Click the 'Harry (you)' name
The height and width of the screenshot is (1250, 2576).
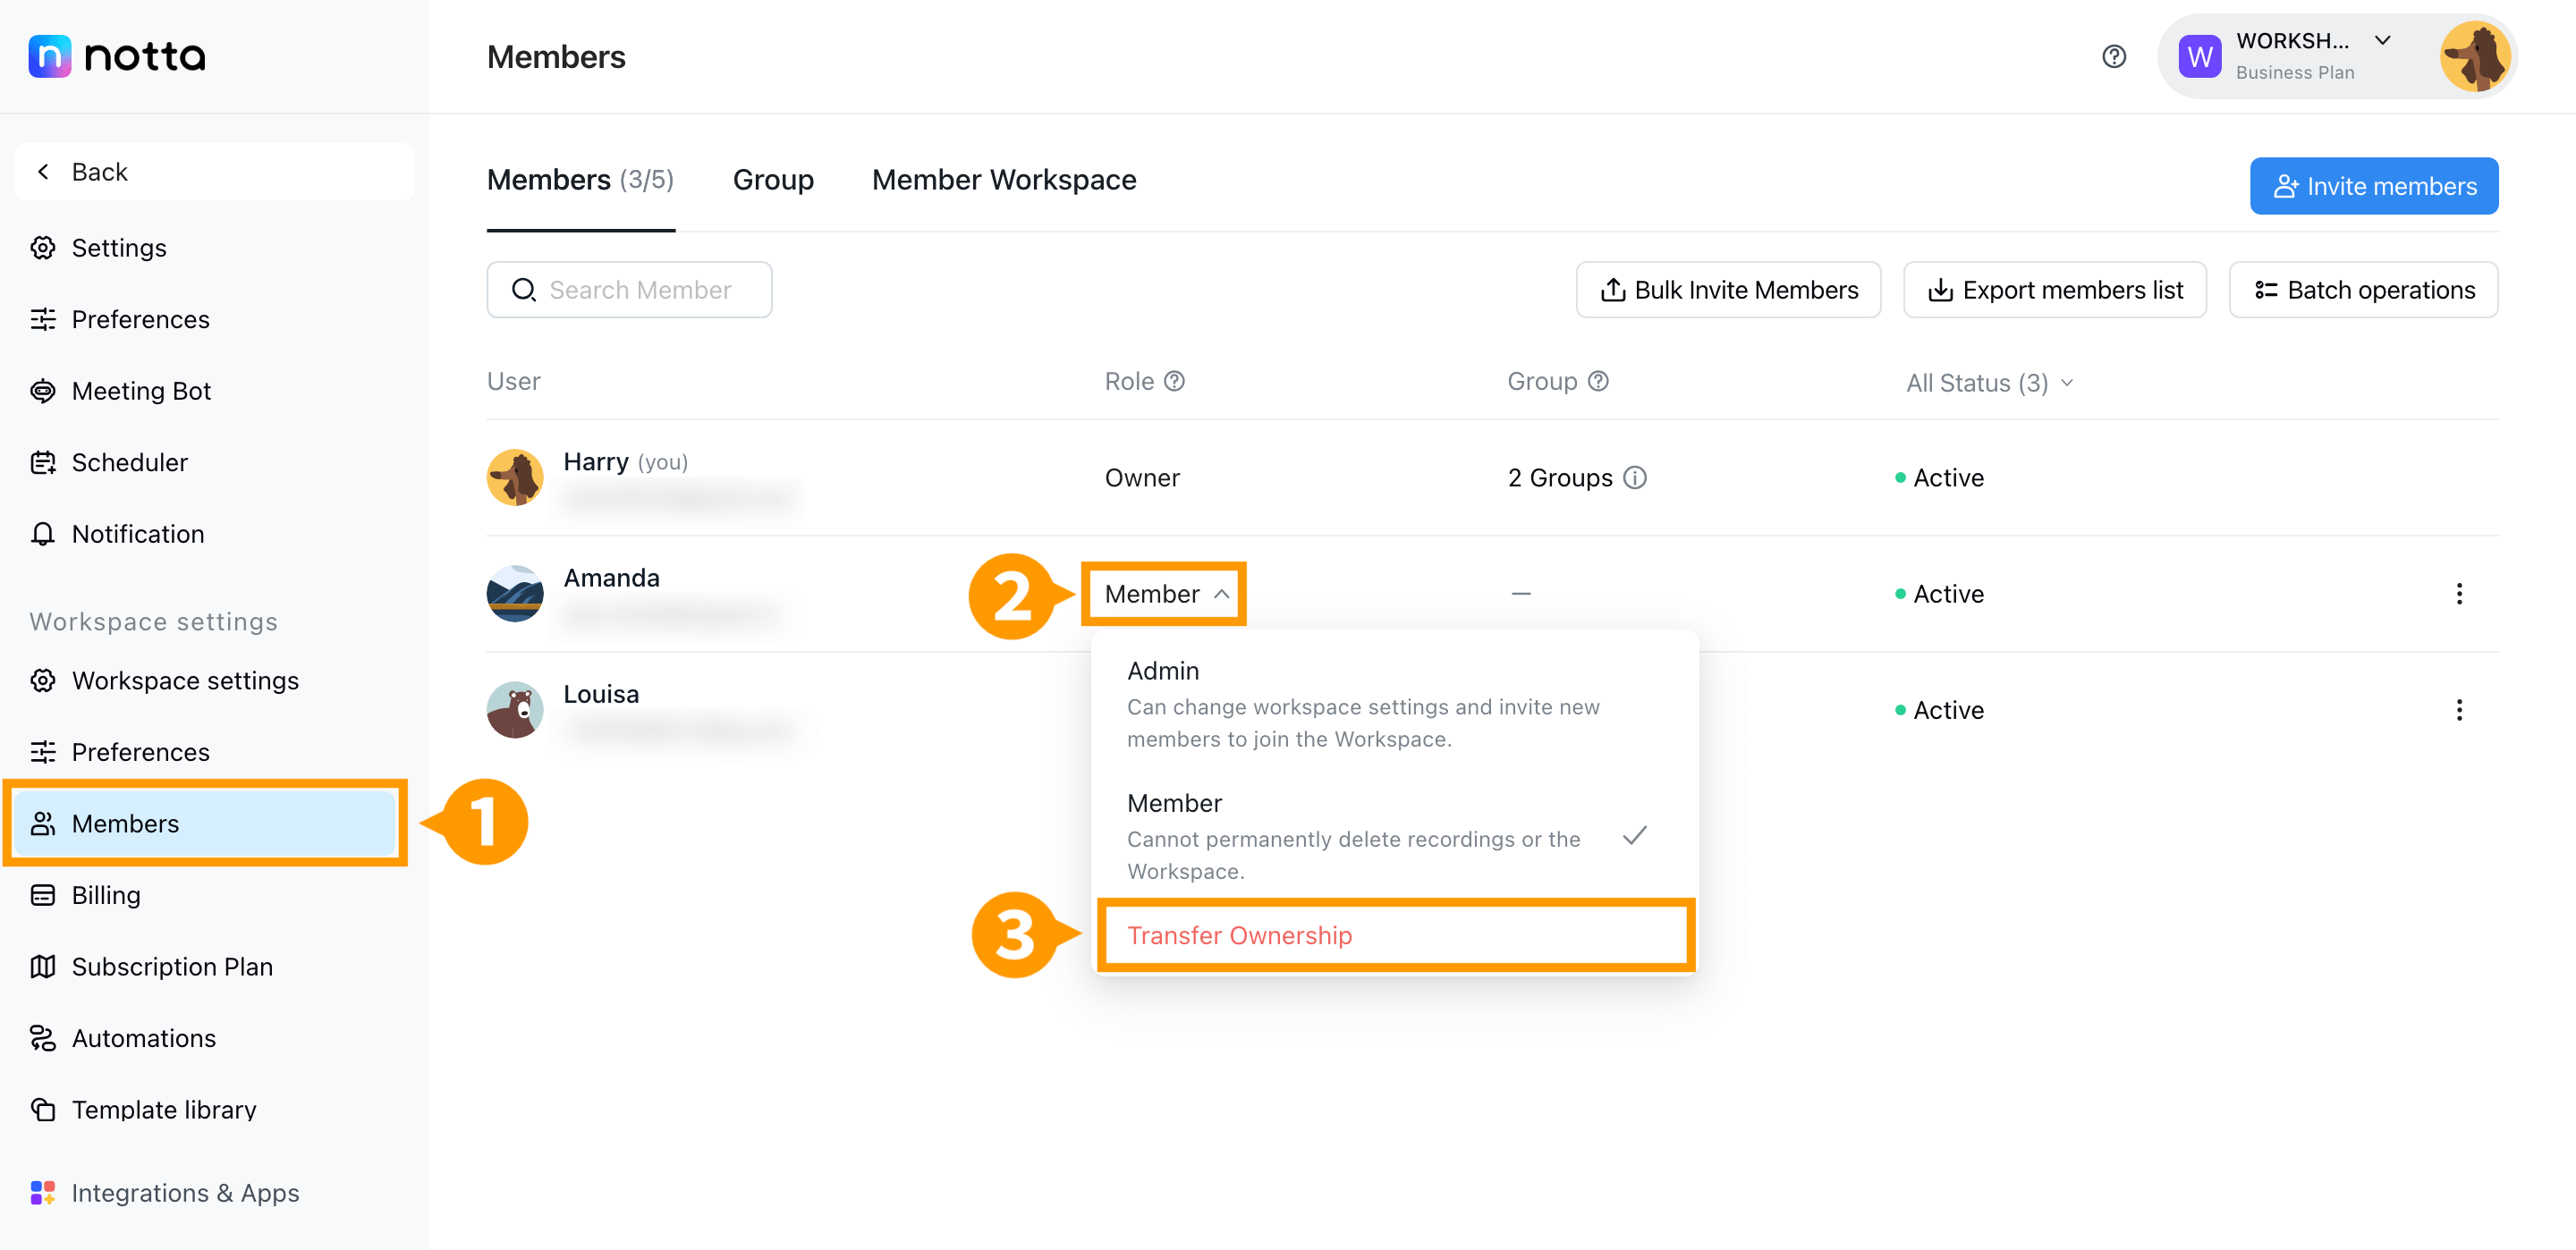(626, 462)
